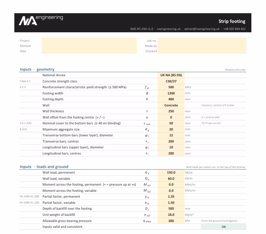Select the Project name input cell
The height and width of the screenshot is (234, 266).
(x=89, y=40)
